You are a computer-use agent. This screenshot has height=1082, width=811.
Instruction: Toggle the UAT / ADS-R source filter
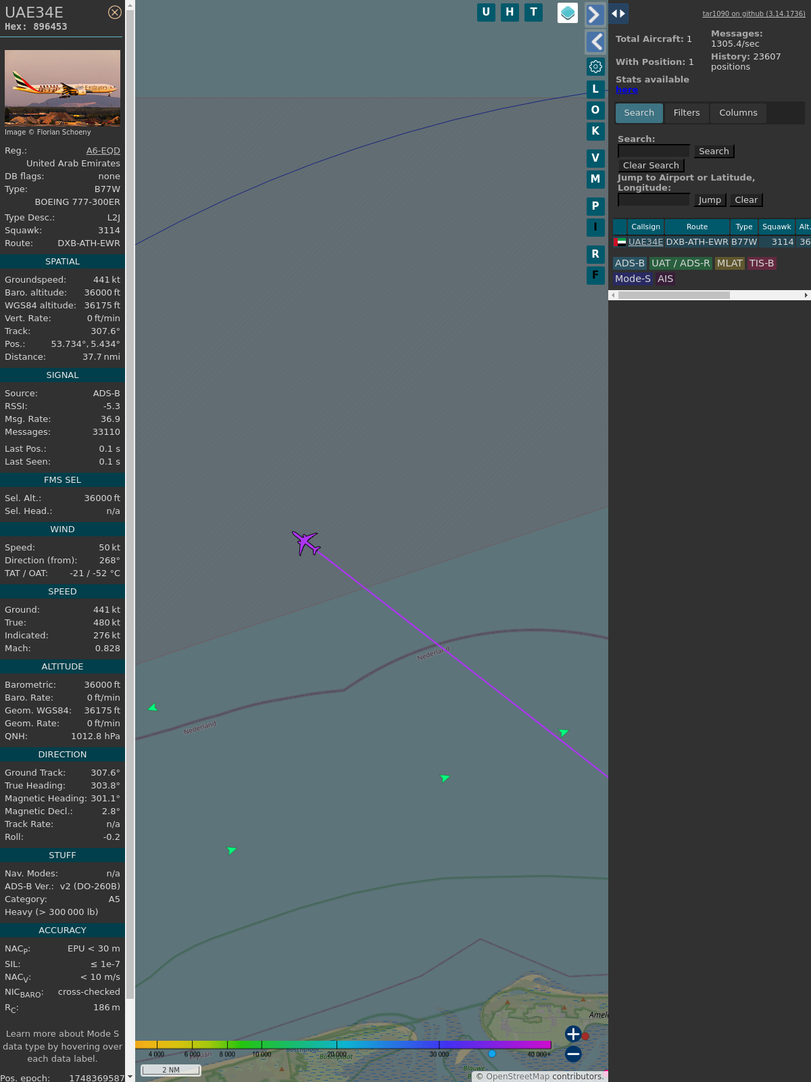[x=681, y=264]
